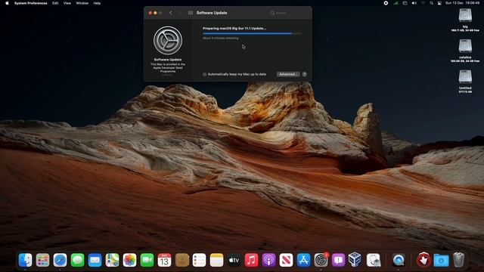Show all preferences with the grid icon

(191, 13)
